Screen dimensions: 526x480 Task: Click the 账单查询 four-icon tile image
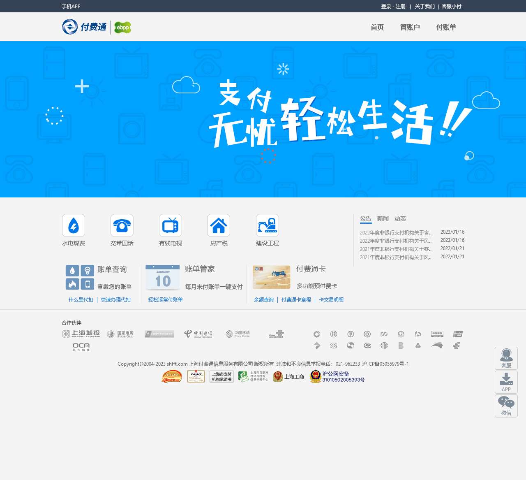pyautogui.click(x=80, y=277)
